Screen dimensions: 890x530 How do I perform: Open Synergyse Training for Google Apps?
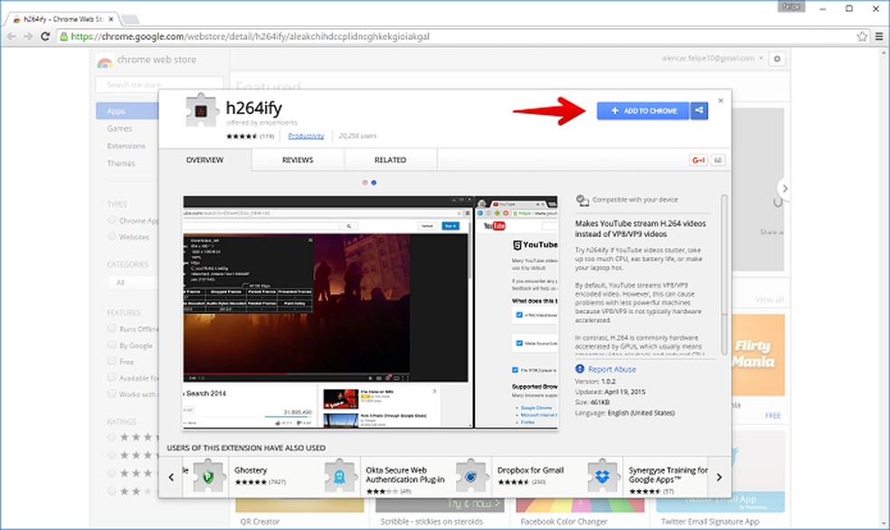pos(668,475)
